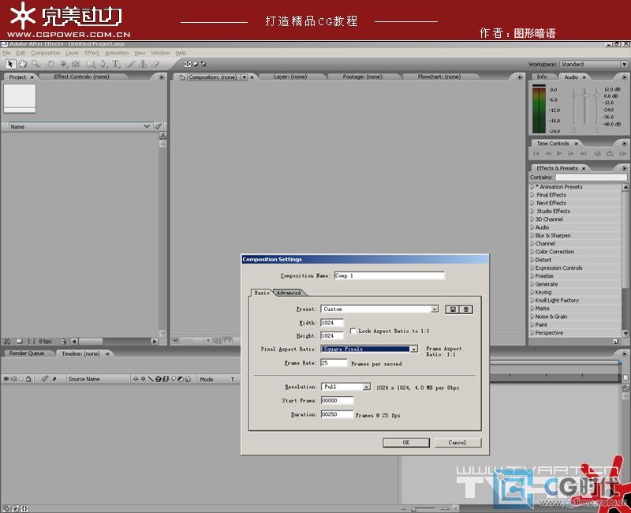631x513 pixels.
Task: Click the 8 bpc color depth indicator
Action: 46,341
